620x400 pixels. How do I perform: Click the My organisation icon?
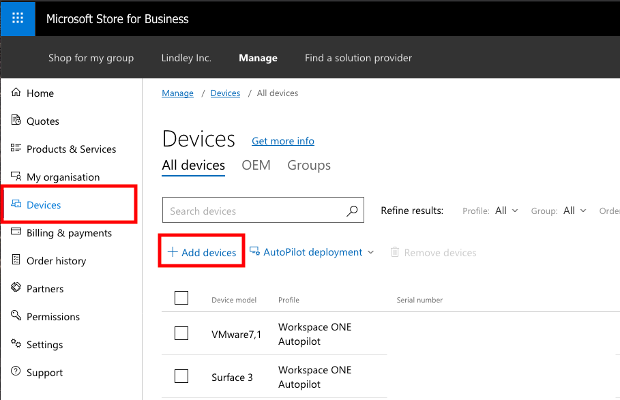click(x=16, y=176)
